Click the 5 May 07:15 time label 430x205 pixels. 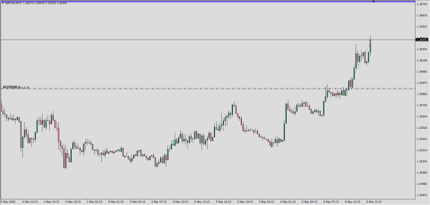tap(159, 202)
